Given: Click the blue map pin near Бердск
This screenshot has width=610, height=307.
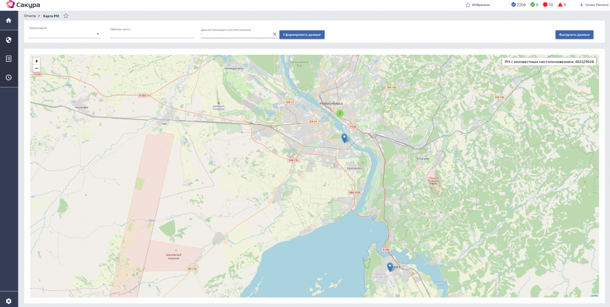Looking at the screenshot, I should [x=390, y=267].
